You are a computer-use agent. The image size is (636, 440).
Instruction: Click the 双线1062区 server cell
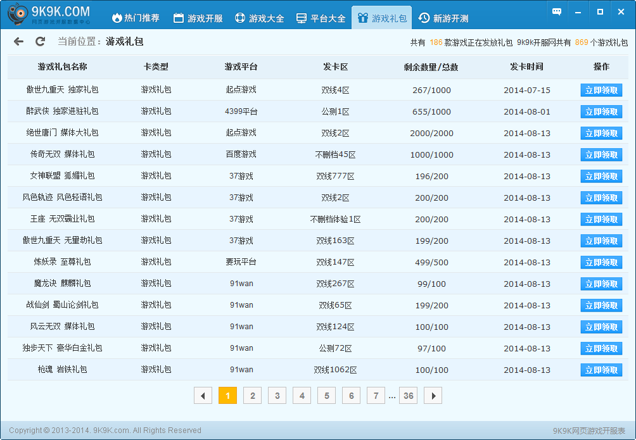pos(336,370)
